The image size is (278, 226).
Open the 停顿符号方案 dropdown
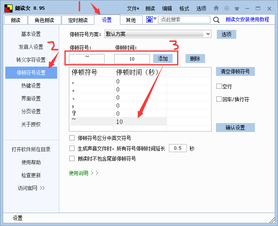coord(158,34)
